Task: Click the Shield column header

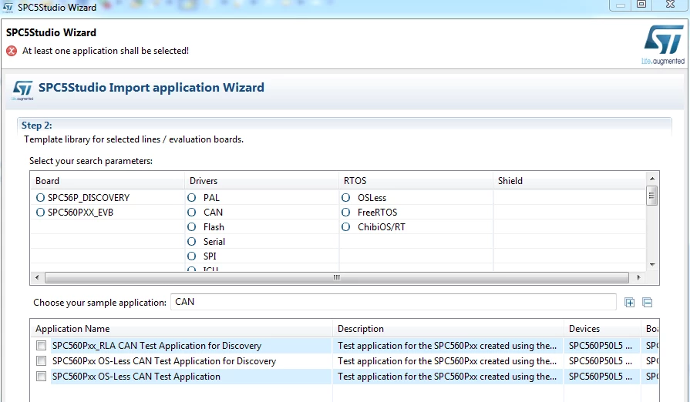Action: (x=570, y=180)
